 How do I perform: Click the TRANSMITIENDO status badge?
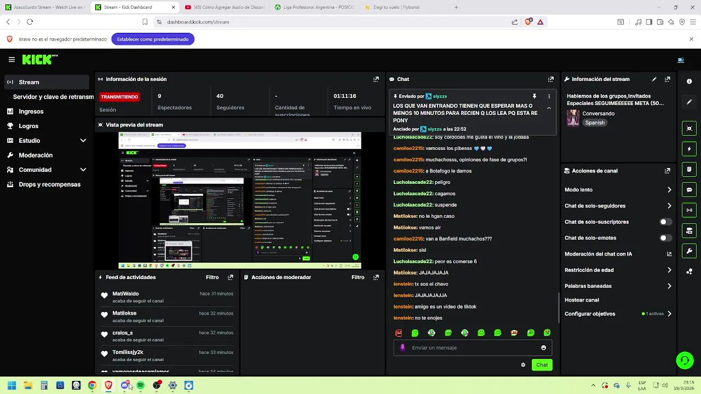point(119,97)
